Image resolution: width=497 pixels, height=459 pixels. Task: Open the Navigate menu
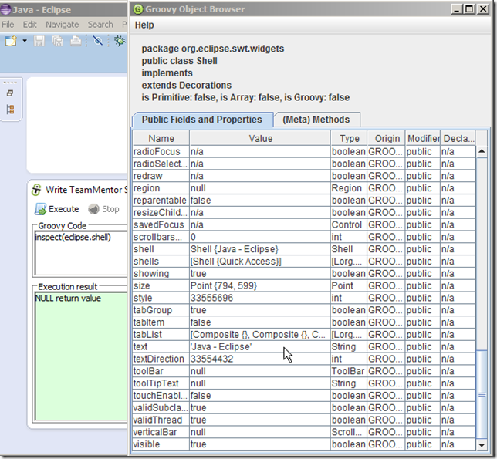click(x=62, y=25)
